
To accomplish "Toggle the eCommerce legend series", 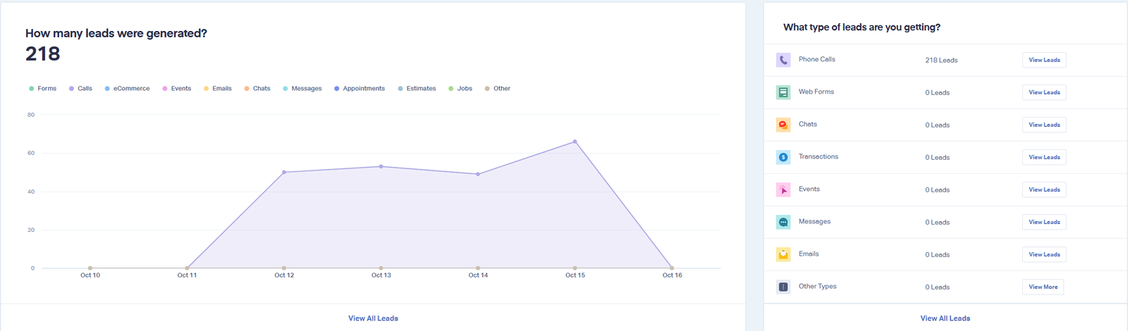I will pyautogui.click(x=127, y=89).
